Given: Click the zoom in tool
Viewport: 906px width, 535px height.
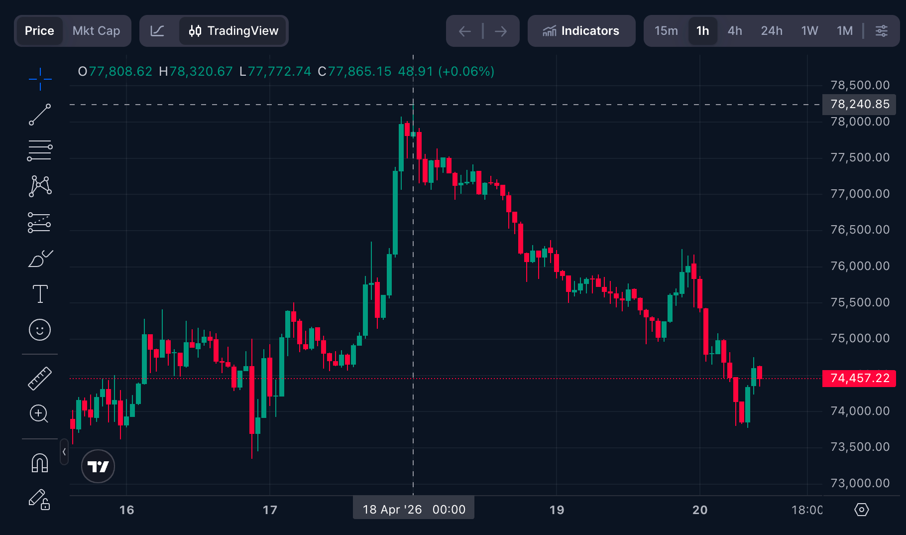Looking at the screenshot, I should pyautogui.click(x=40, y=413).
